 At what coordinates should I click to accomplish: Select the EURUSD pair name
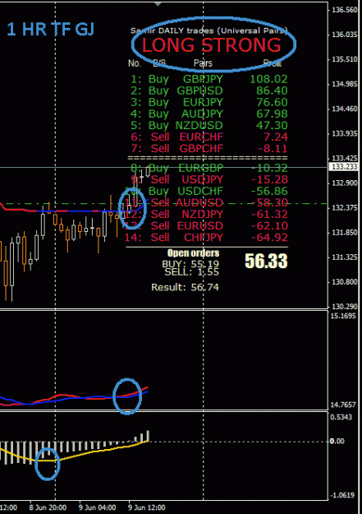200,225
